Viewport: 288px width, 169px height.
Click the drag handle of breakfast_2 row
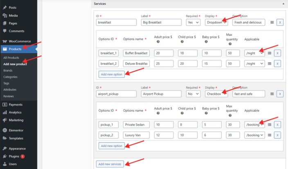(270, 63)
